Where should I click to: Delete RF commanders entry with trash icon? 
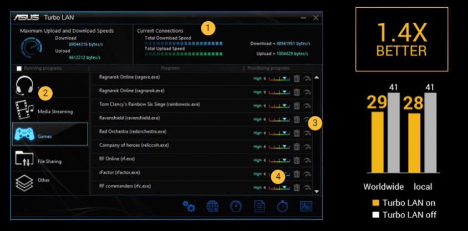pyautogui.click(x=296, y=187)
